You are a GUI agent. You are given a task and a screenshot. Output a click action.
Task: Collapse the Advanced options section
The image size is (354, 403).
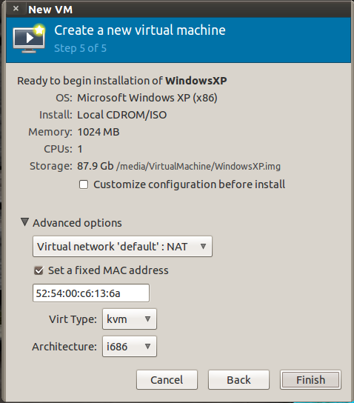click(24, 222)
